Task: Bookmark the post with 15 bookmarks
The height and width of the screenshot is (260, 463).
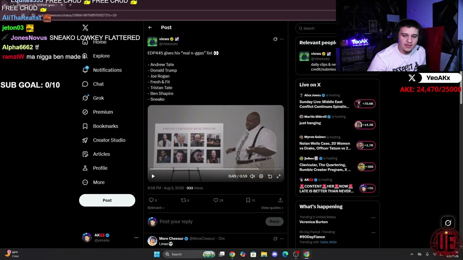Action: pos(248,200)
